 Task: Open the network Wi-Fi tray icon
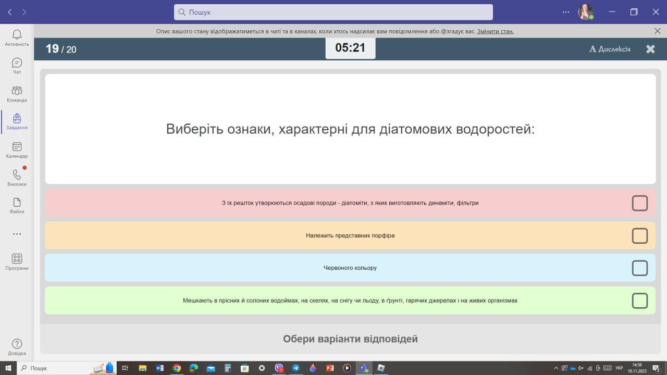click(x=589, y=368)
